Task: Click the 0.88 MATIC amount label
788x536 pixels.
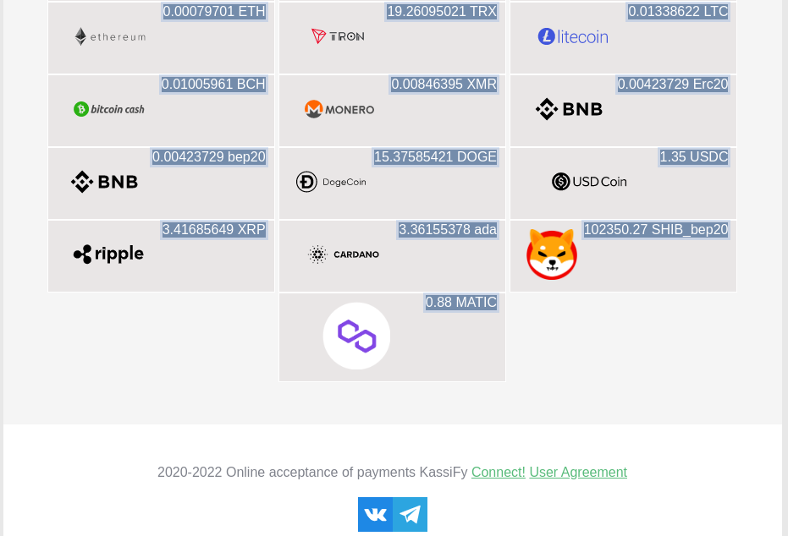Action: 460,302
